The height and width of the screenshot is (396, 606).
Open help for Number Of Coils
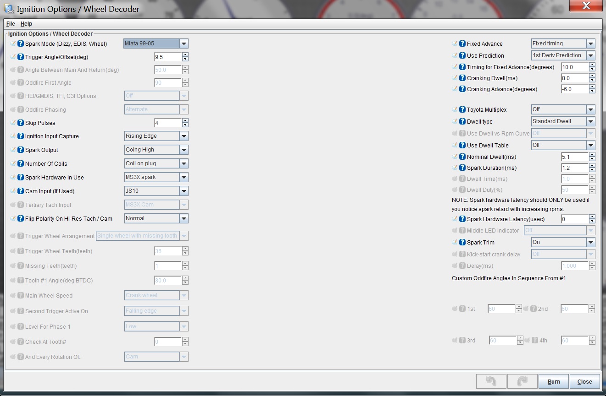coord(21,164)
